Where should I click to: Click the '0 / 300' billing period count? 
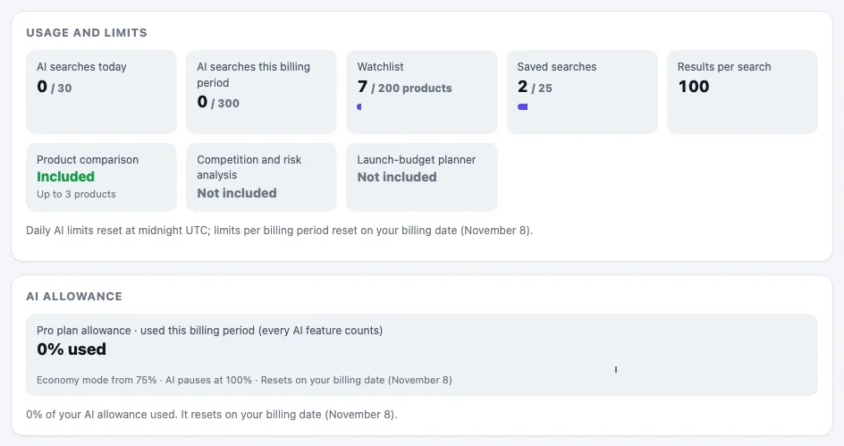pos(218,102)
